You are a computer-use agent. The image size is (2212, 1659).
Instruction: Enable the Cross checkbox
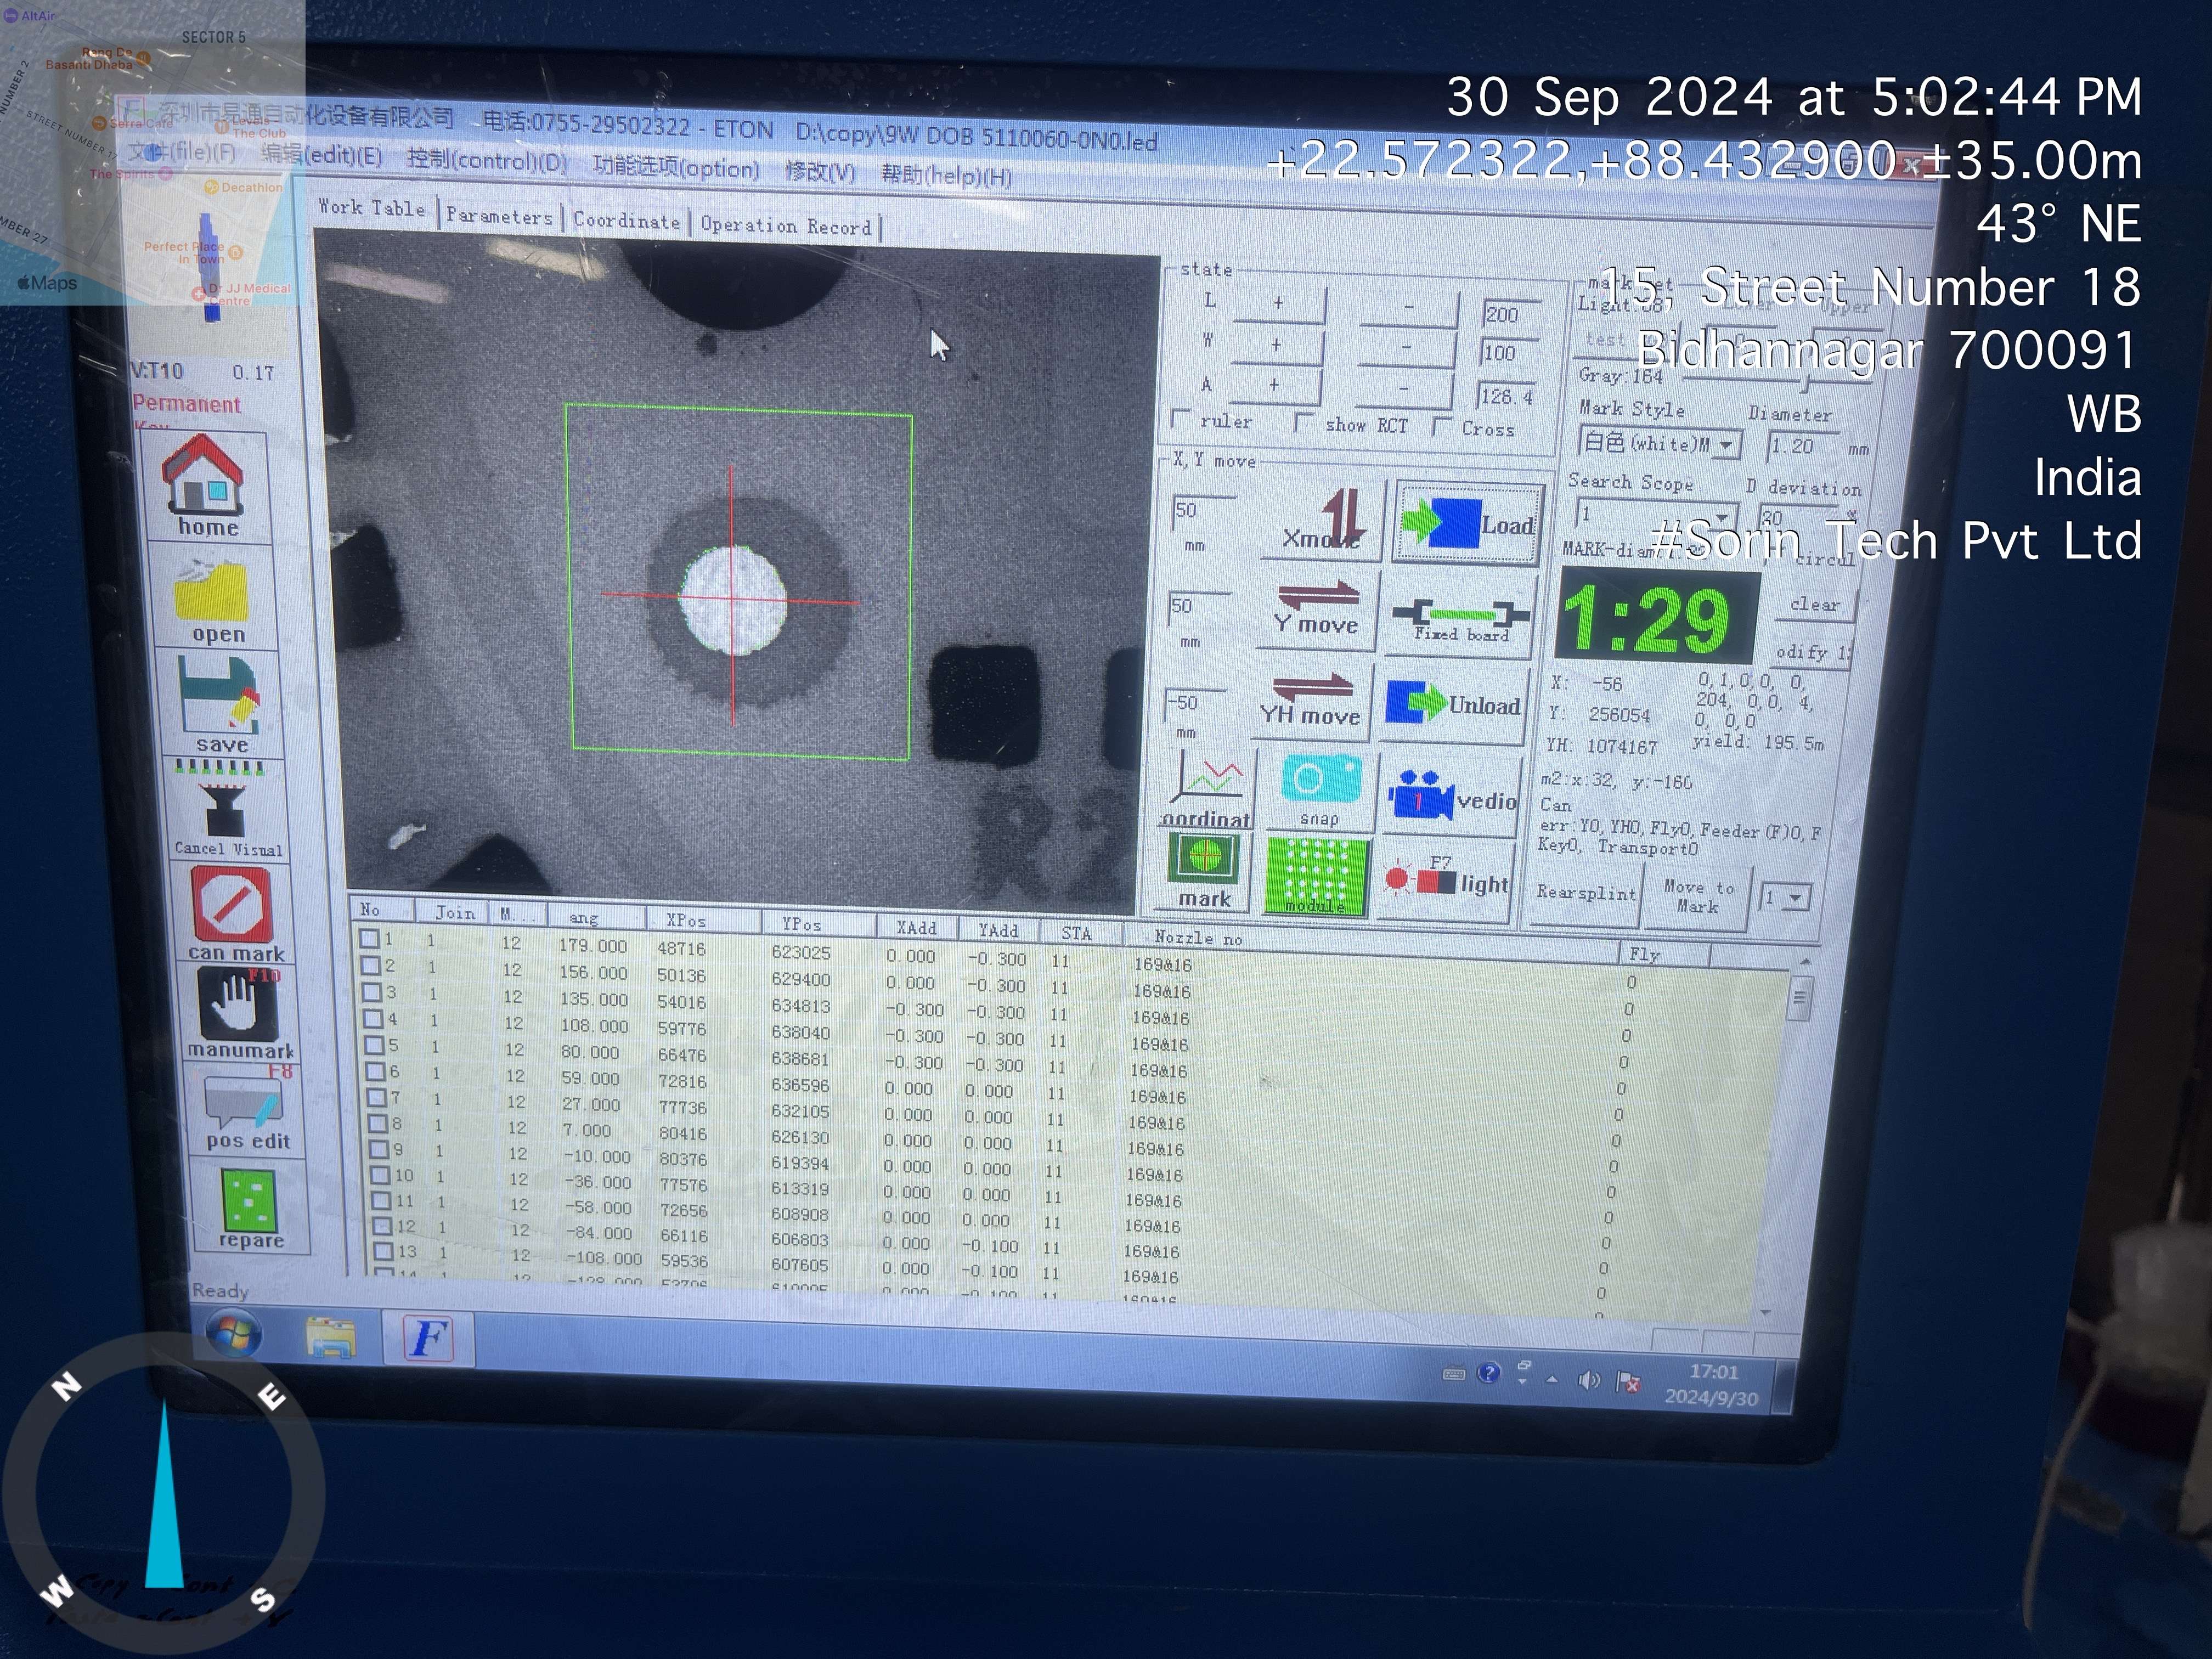(x=1441, y=426)
